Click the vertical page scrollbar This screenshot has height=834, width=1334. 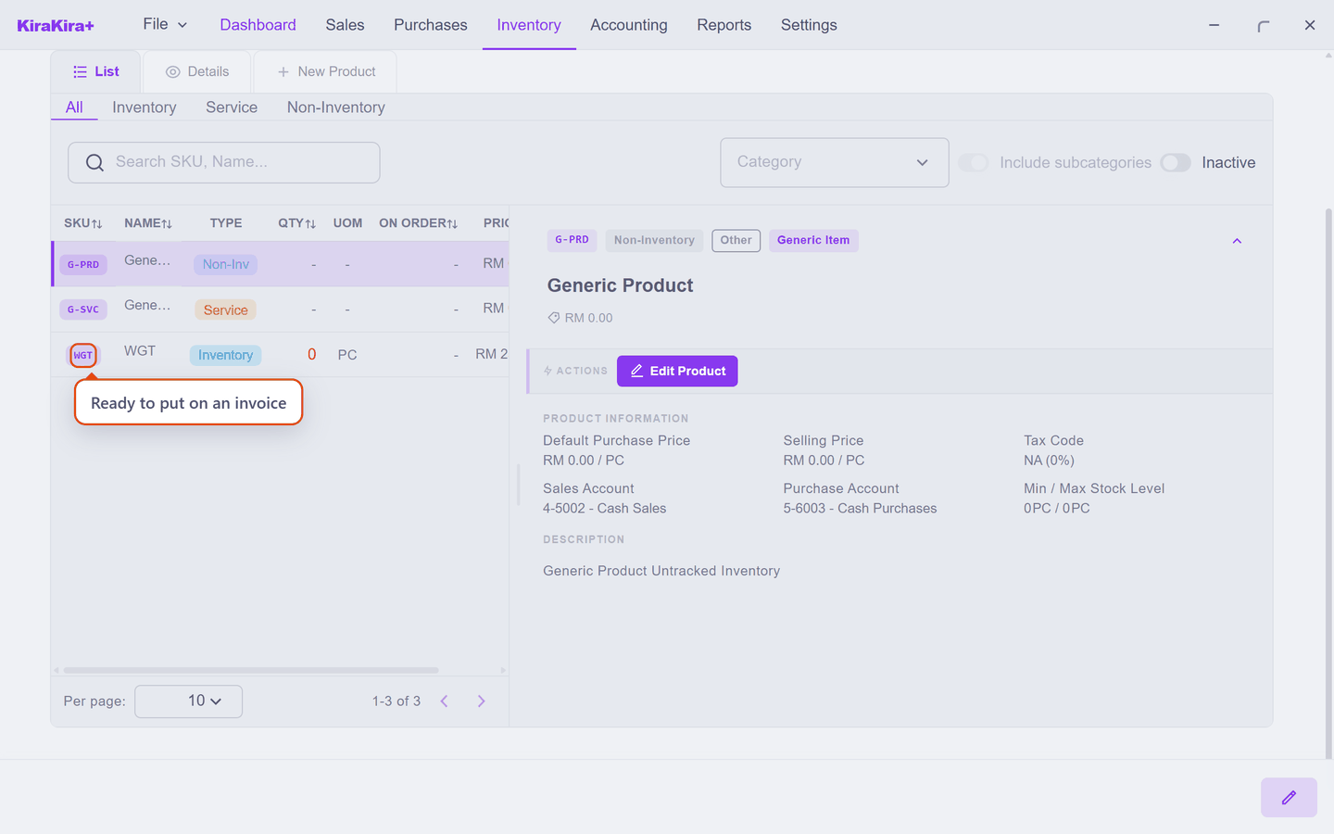point(1328,482)
